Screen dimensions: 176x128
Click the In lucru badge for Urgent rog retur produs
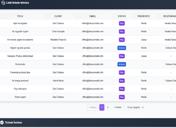point(122,48)
